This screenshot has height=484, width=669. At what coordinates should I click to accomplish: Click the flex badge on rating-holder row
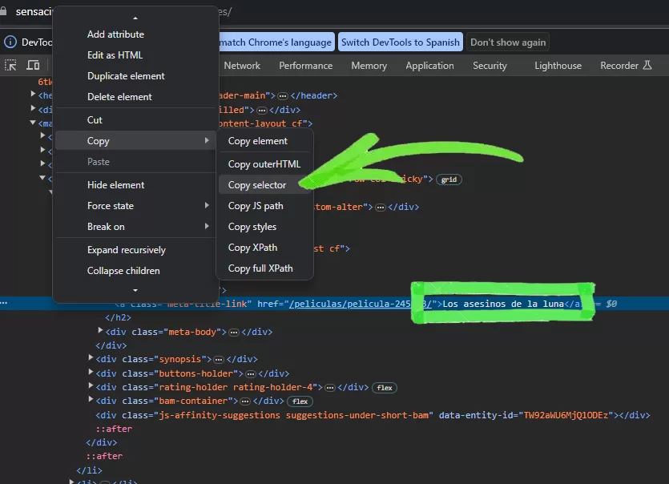click(x=385, y=388)
